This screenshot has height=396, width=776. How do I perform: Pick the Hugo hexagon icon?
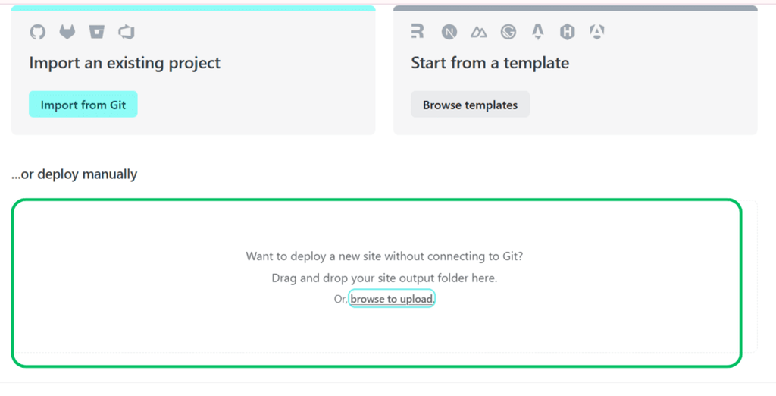[x=568, y=32]
